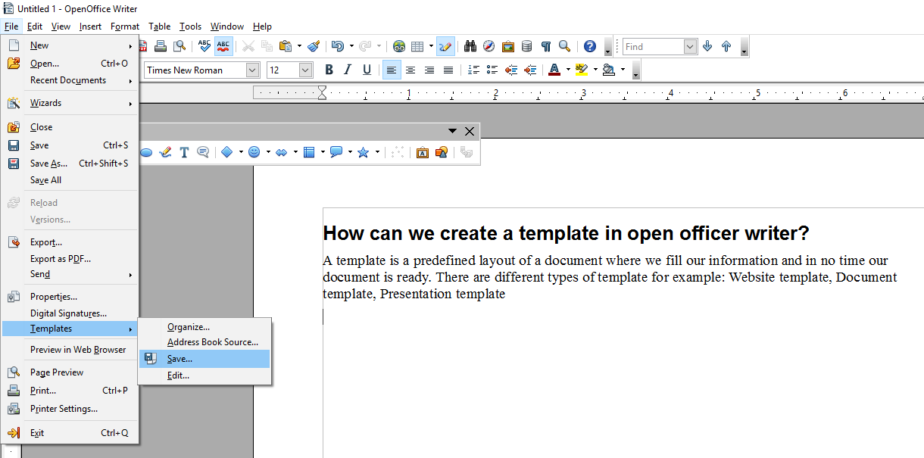Open Find & Replace with the binoculars icon
The width and height of the screenshot is (924, 458).
(470, 46)
